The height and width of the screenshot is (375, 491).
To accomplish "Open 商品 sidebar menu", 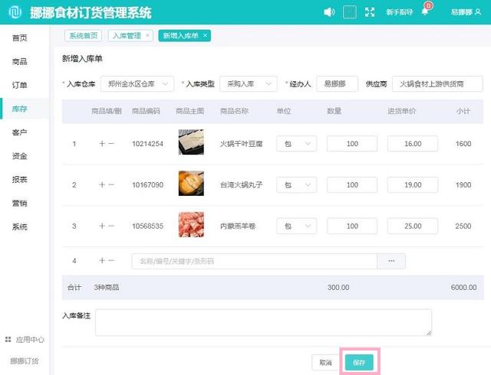I will pyautogui.click(x=20, y=61).
